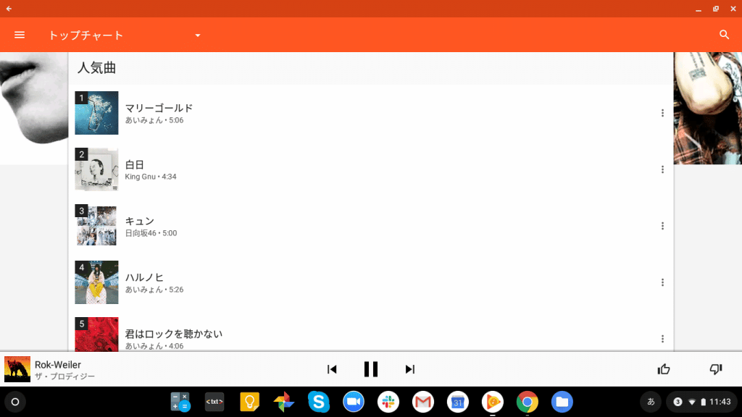
Task: Show more options for キュン
Action: pos(662,226)
